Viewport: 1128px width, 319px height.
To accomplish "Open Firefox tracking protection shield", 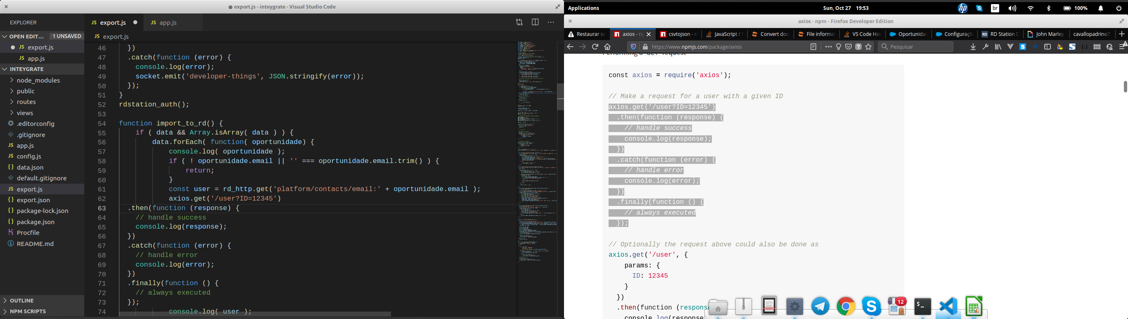I will [x=633, y=47].
